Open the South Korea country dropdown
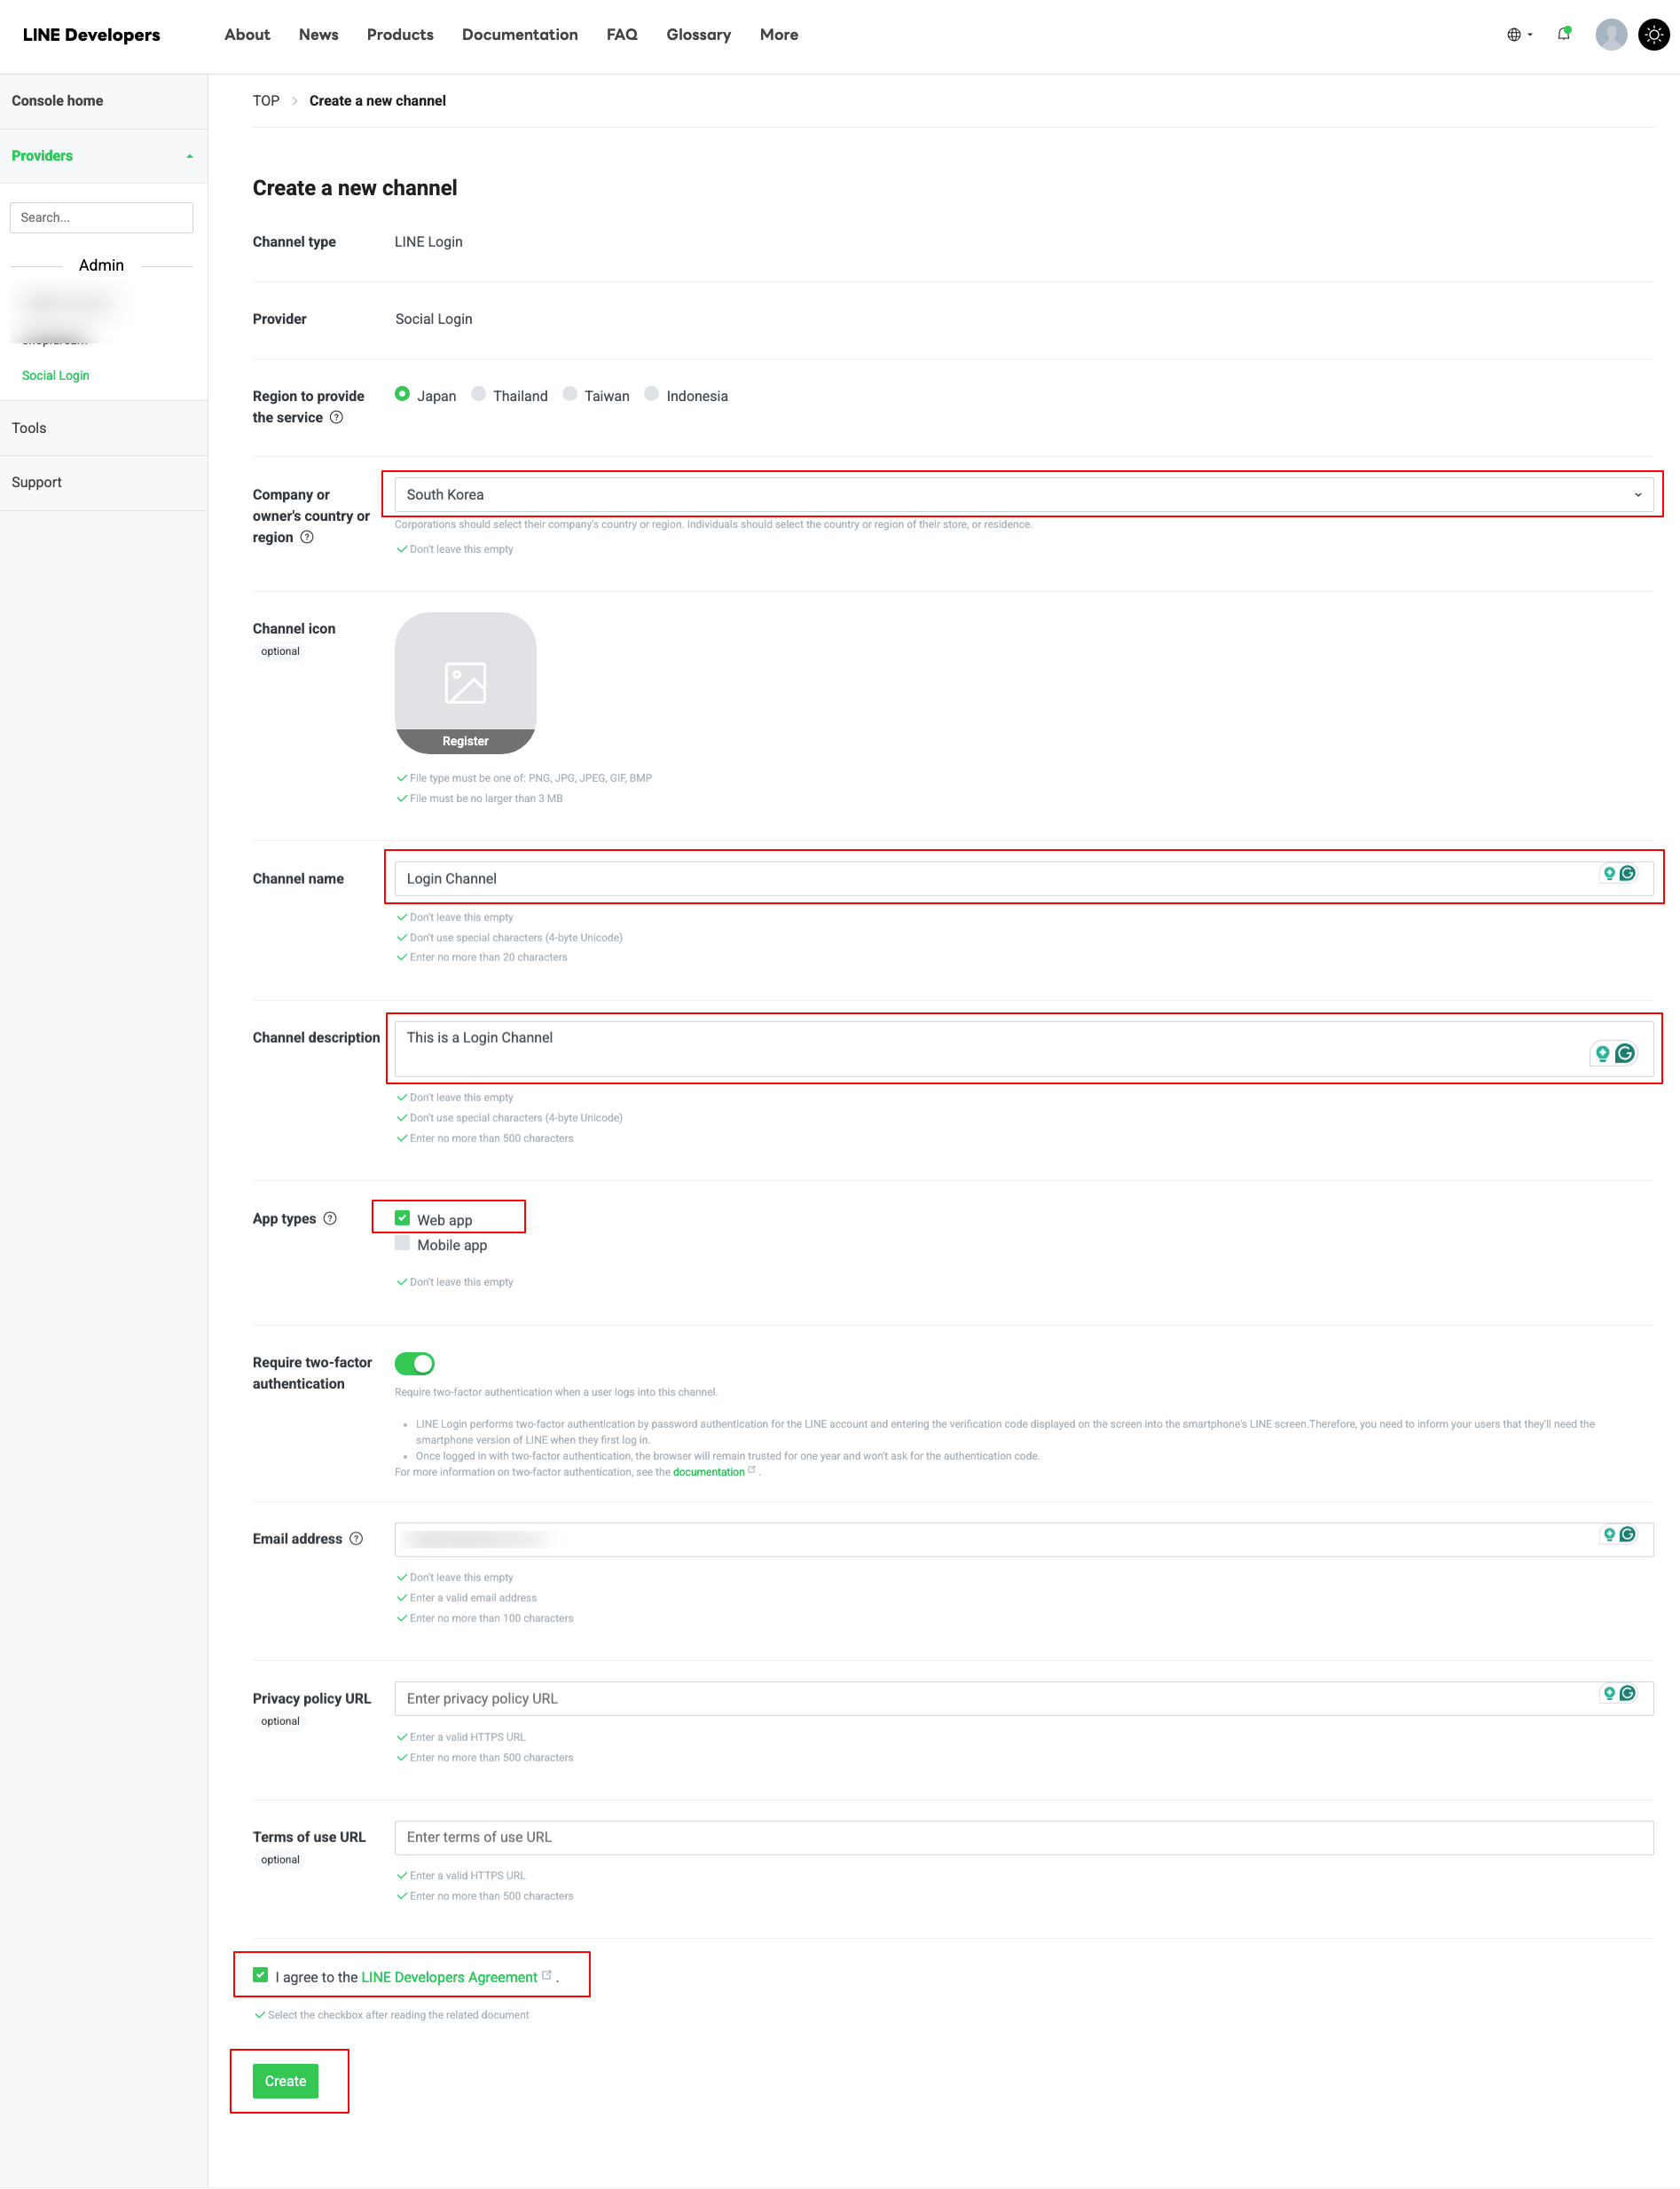The height and width of the screenshot is (2189, 1680). (1024, 495)
